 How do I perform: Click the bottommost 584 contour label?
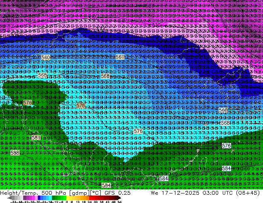click(x=106, y=185)
